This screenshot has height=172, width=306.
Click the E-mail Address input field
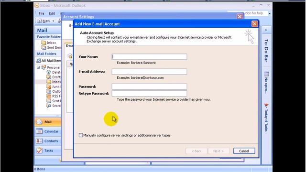click(149, 72)
